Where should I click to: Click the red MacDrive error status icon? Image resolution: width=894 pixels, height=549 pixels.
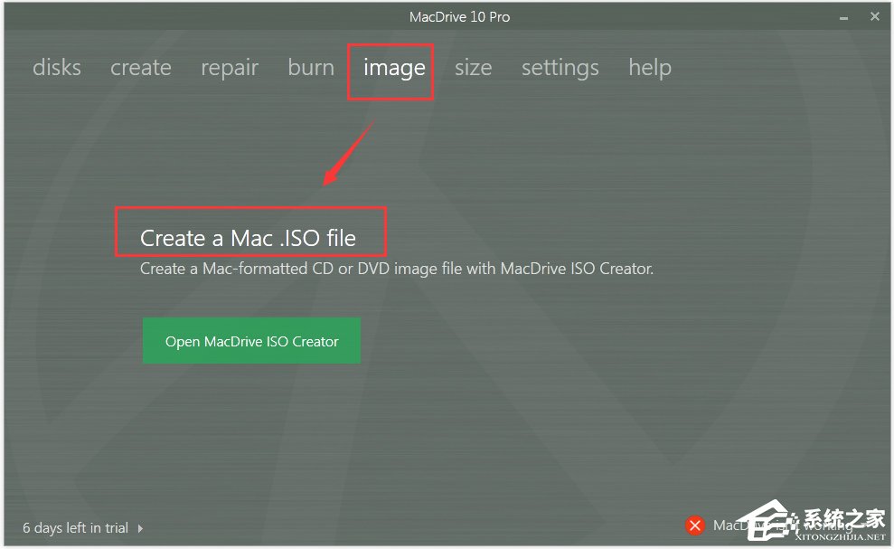pyautogui.click(x=694, y=525)
